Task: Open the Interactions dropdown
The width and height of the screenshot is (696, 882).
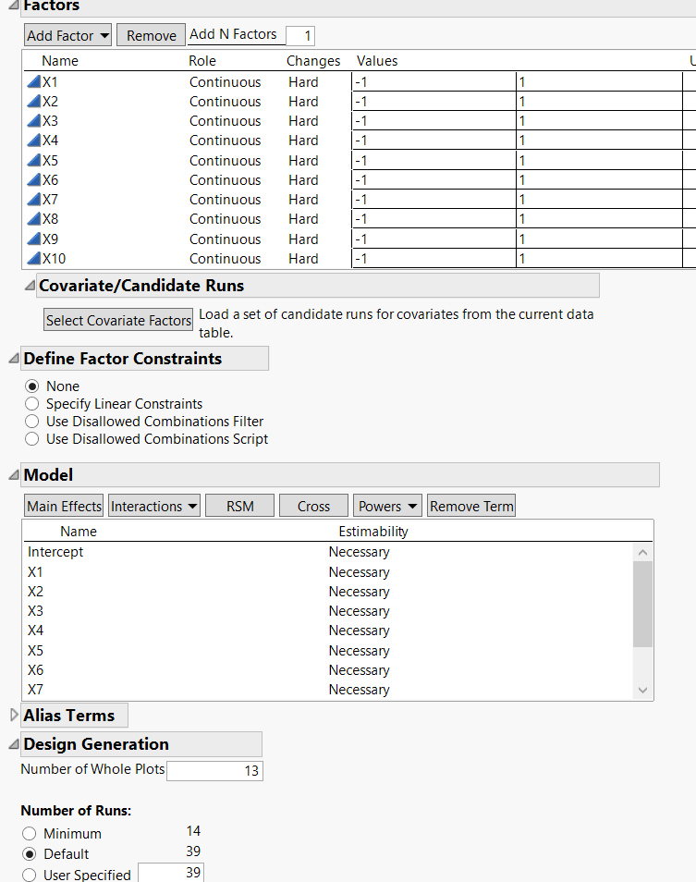Action: click(153, 506)
